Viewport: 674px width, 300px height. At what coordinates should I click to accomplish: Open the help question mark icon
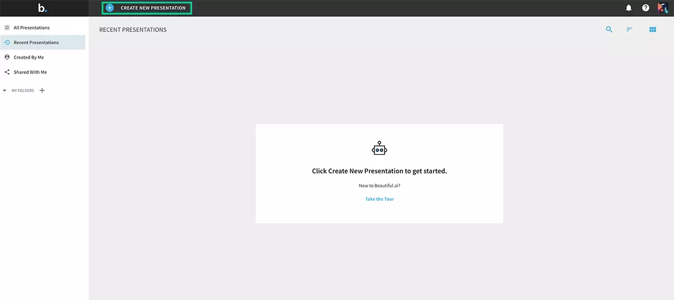pos(646,8)
